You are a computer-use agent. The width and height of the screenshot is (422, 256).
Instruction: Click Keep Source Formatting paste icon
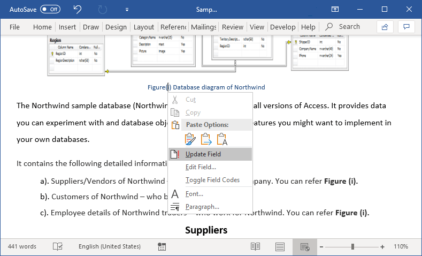[x=190, y=140]
